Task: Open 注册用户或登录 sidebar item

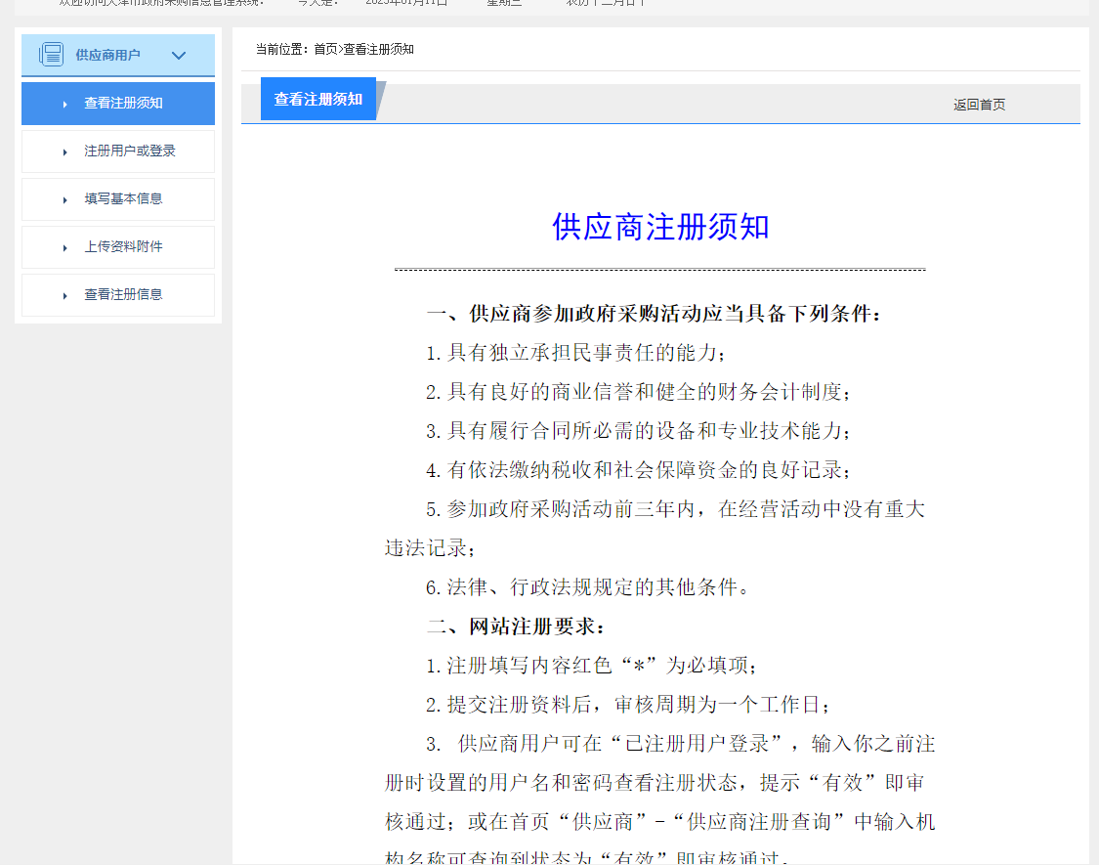Action: (x=130, y=151)
